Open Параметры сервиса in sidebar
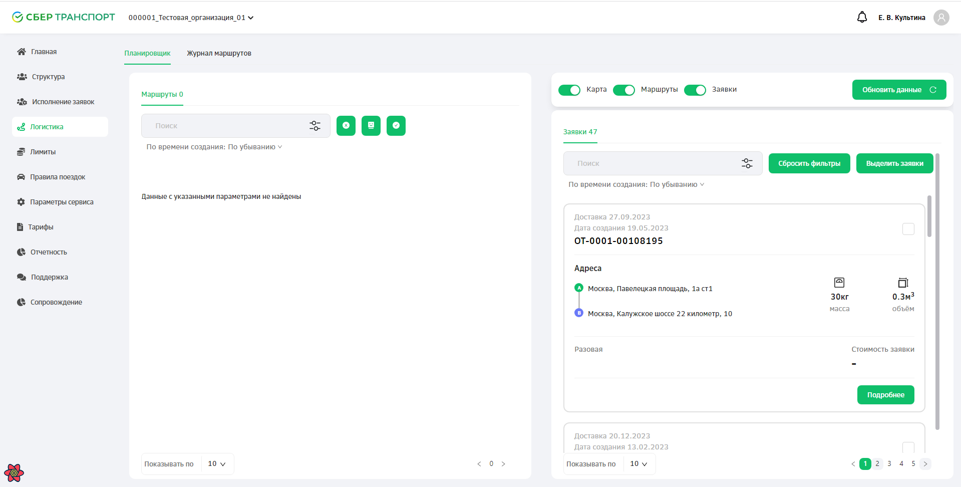The width and height of the screenshot is (961, 487). 60,202
